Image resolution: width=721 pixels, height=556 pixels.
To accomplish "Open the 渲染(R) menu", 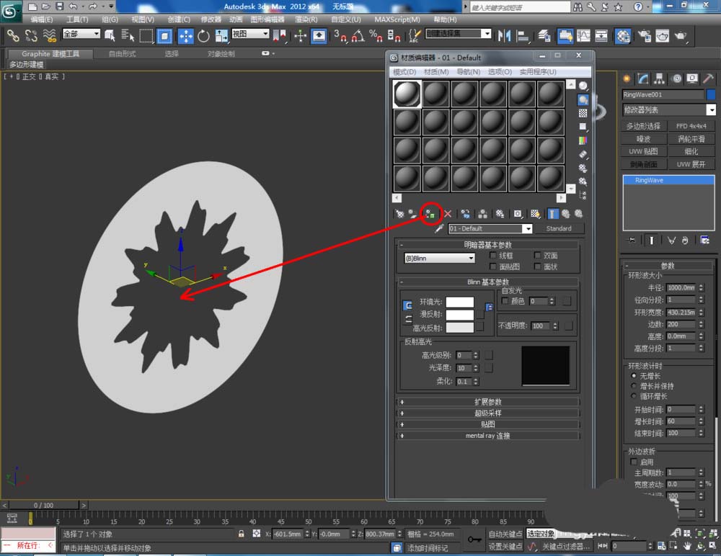I will coord(306,19).
